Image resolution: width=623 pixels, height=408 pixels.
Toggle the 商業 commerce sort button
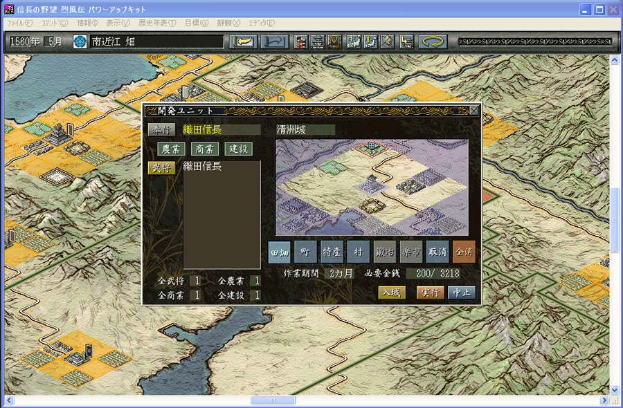click(x=205, y=149)
